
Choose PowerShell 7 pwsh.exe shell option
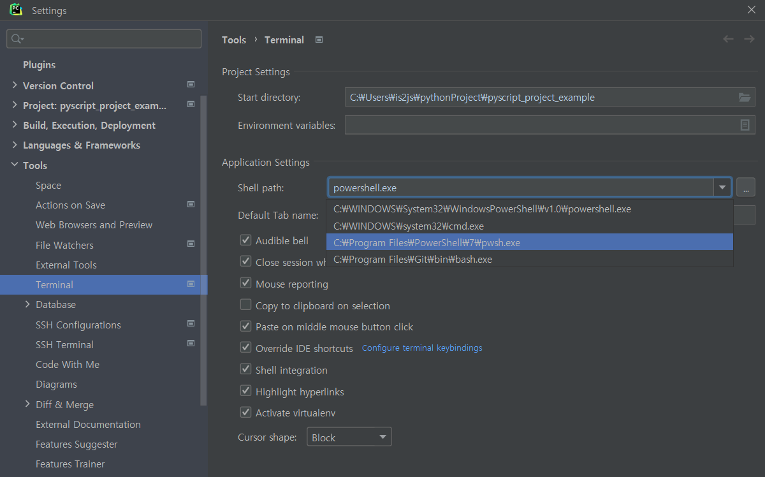click(530, 242)
